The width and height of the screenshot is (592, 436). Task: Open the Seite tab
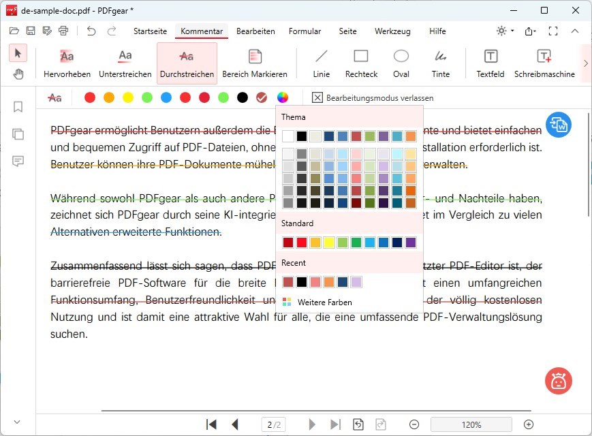(347, 31)
